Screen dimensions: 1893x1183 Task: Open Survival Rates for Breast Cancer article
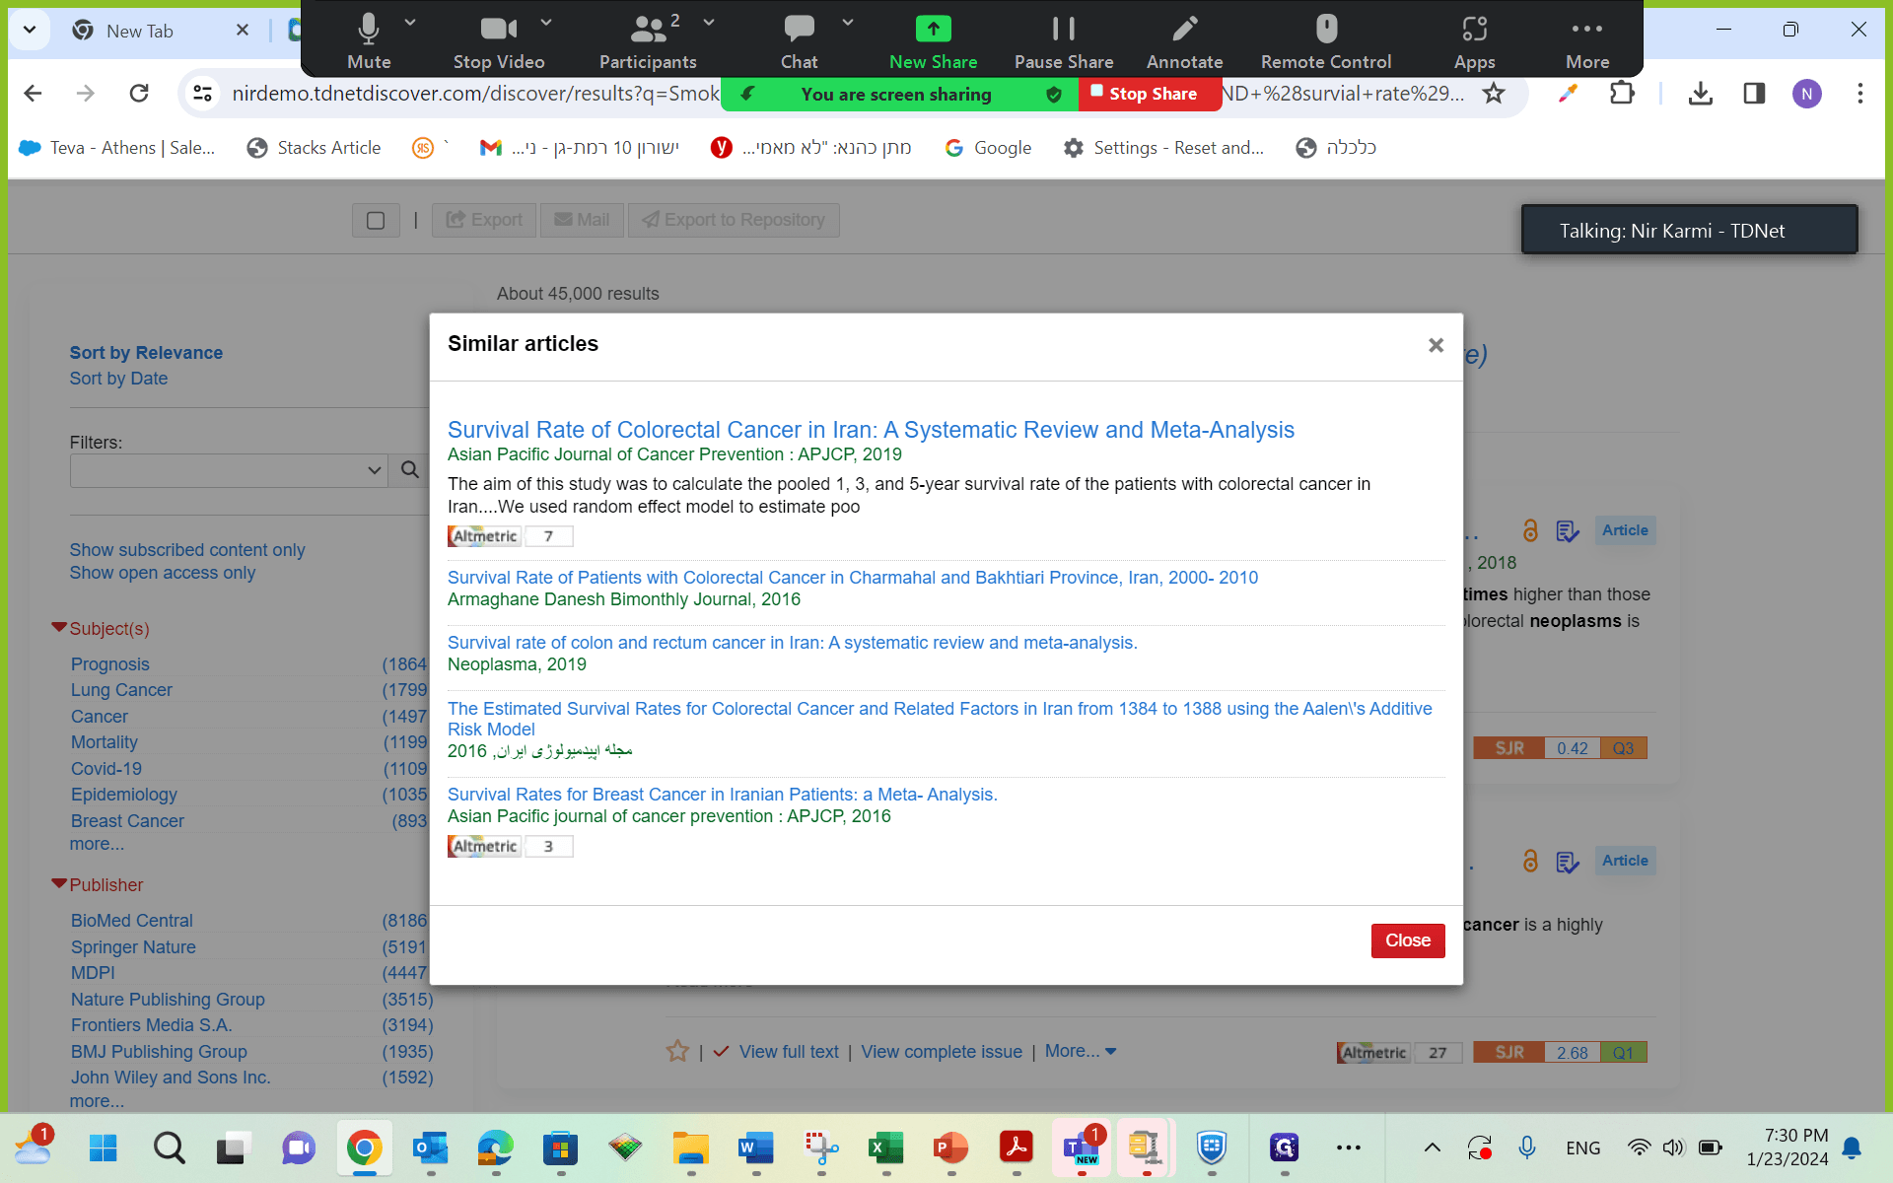click(x=723, y=795)
